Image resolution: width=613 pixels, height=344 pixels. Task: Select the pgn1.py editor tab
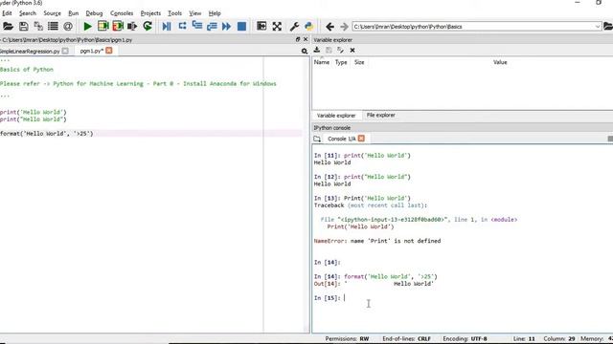tap(92, 51)
